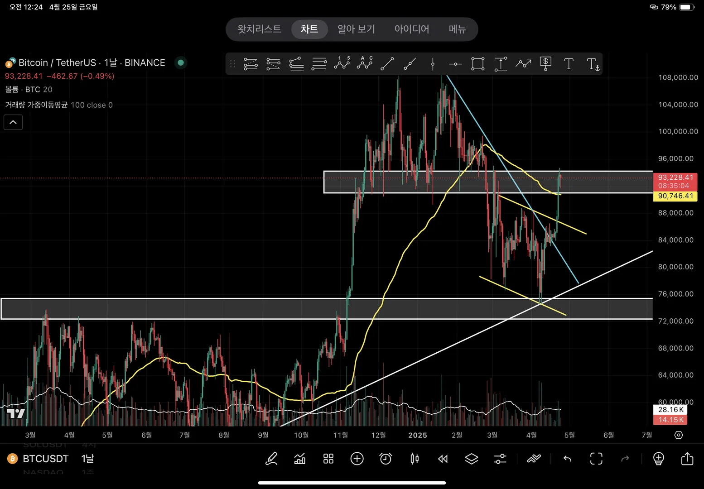
Task: Tap the battery indicator in status bar
Action: 687,7
